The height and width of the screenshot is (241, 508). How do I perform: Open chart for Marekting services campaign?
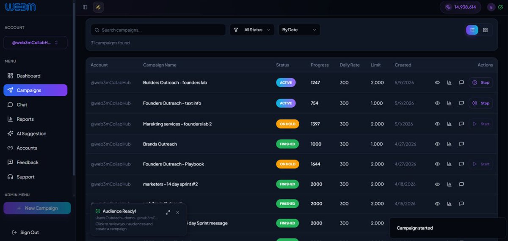click(449, 124)
